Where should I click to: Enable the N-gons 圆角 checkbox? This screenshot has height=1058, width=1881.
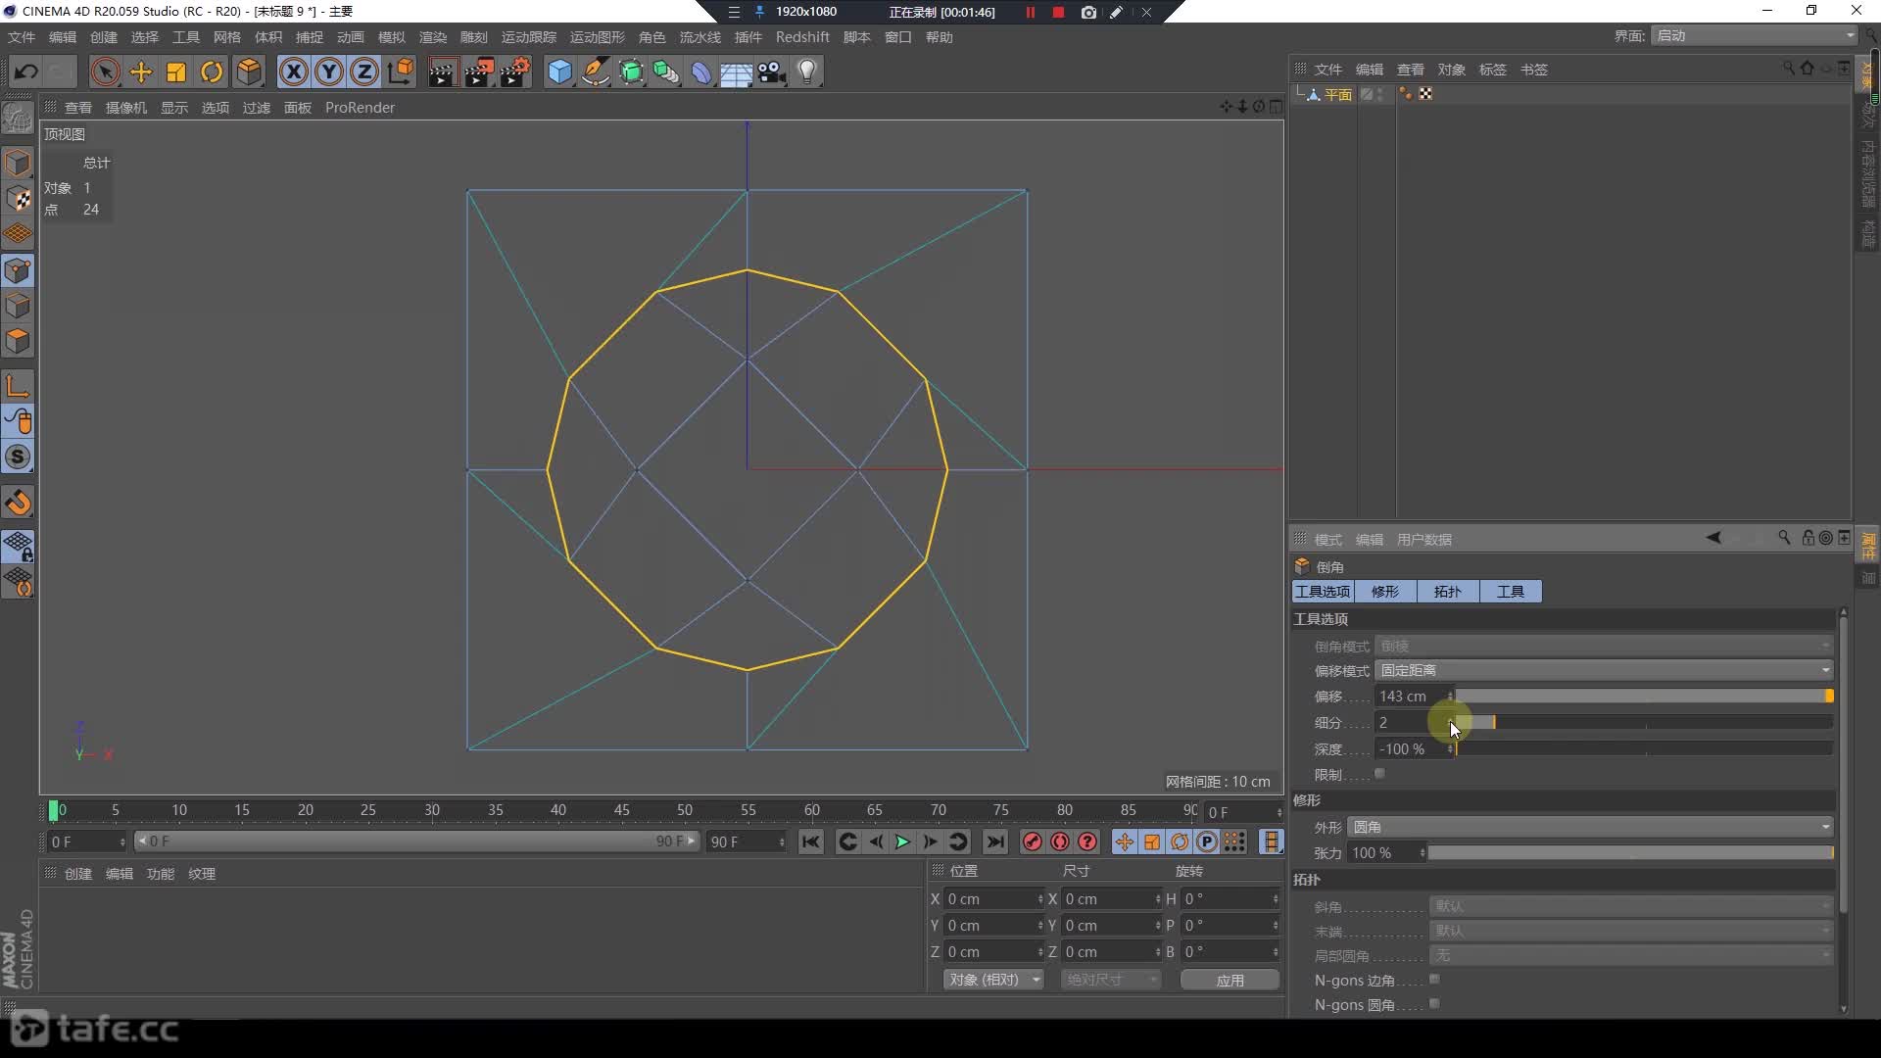(x=1434, y=1004)
